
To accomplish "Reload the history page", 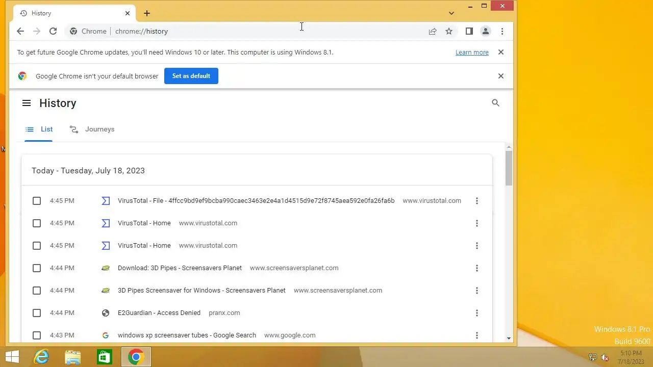I will click(53, 31).
